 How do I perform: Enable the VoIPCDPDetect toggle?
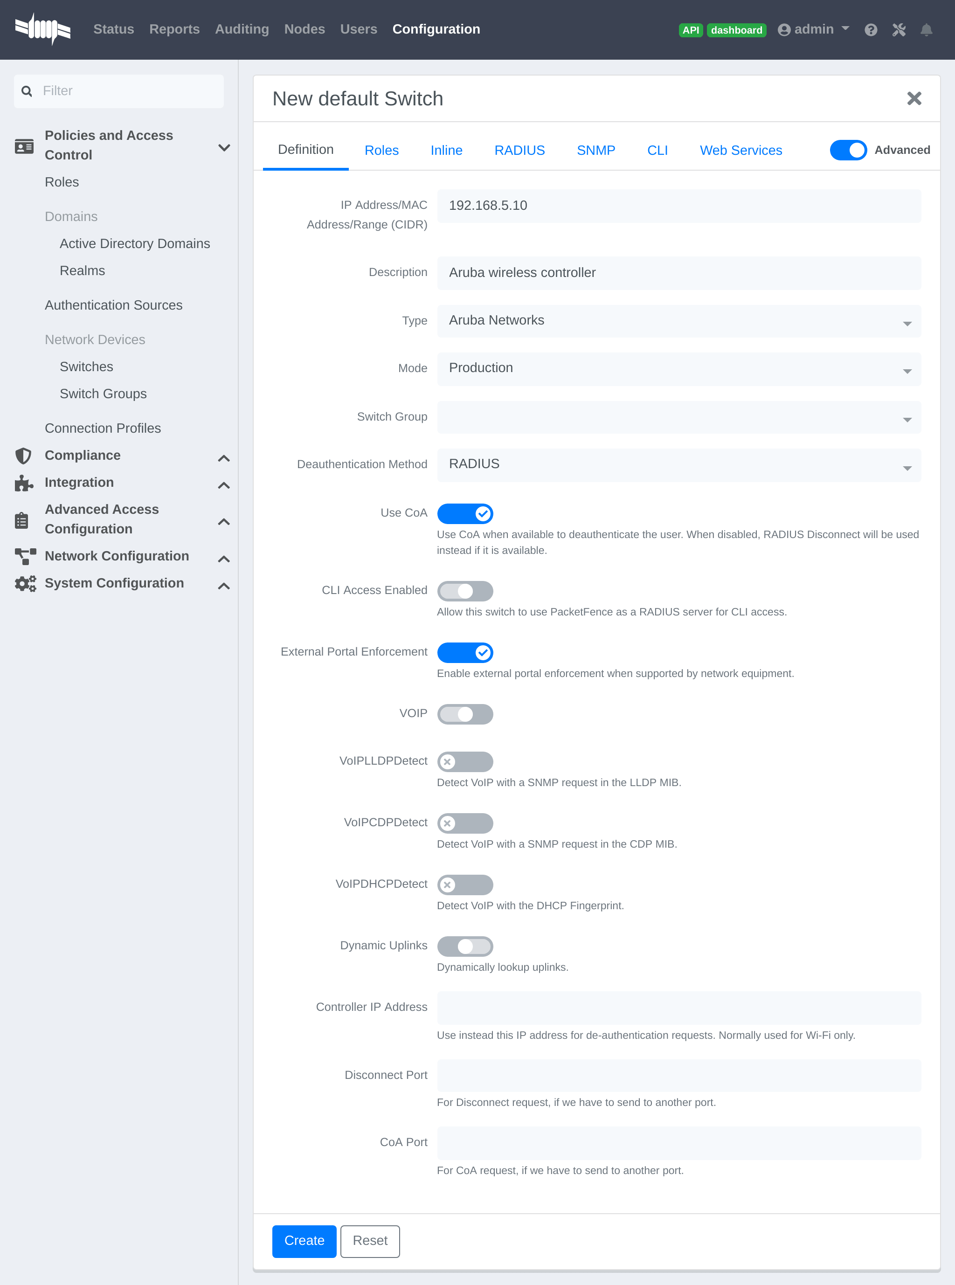click(465, 823)
